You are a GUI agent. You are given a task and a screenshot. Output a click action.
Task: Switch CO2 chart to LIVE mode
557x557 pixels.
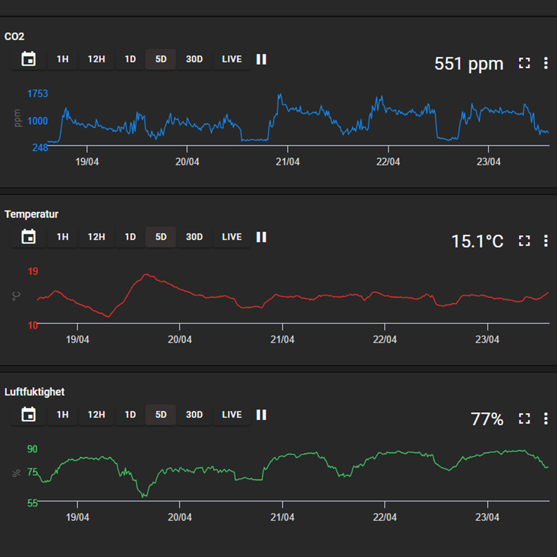point(232,59)
